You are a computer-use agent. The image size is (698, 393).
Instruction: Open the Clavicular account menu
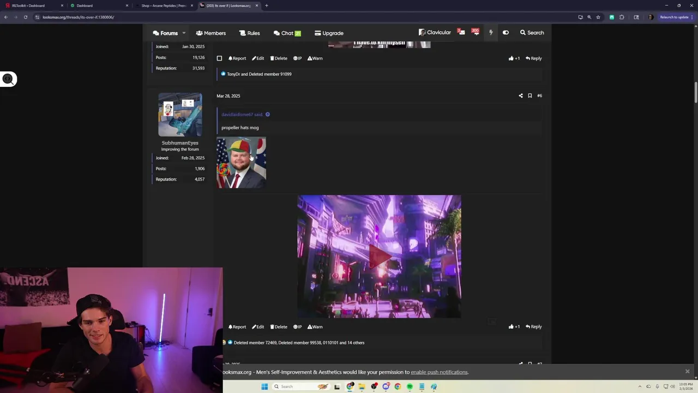tap(435, 33)
